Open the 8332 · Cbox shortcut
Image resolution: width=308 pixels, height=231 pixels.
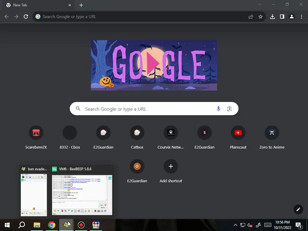click(x=70, y=138)
